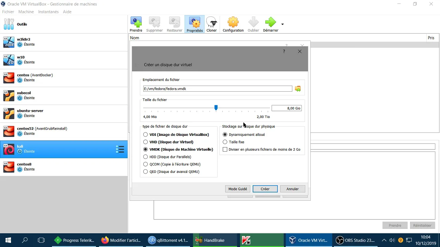Select the centos52 virtual machine
The width and height of the screenshot is (440, 247).
tap(64, 131)
